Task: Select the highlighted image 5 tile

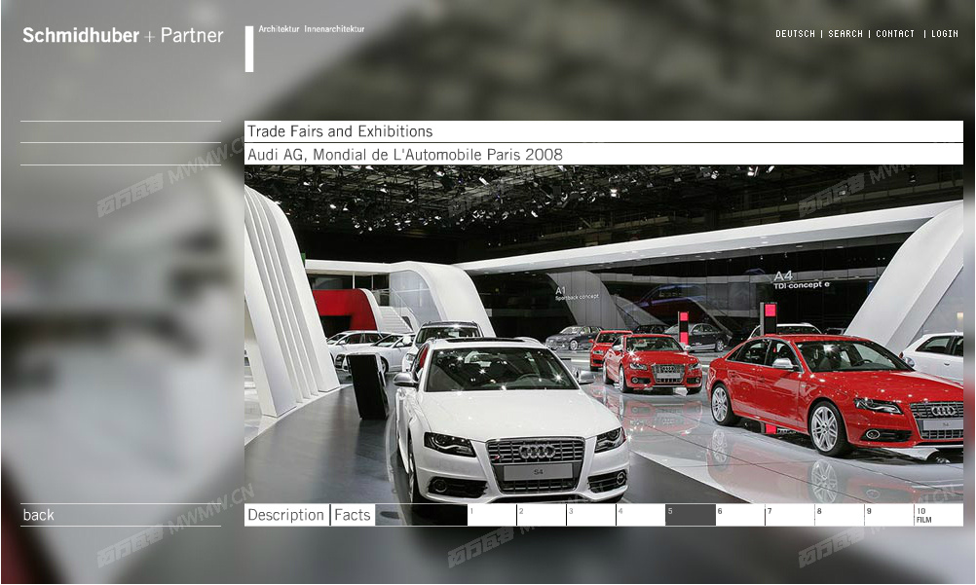Action: point(691,515)
